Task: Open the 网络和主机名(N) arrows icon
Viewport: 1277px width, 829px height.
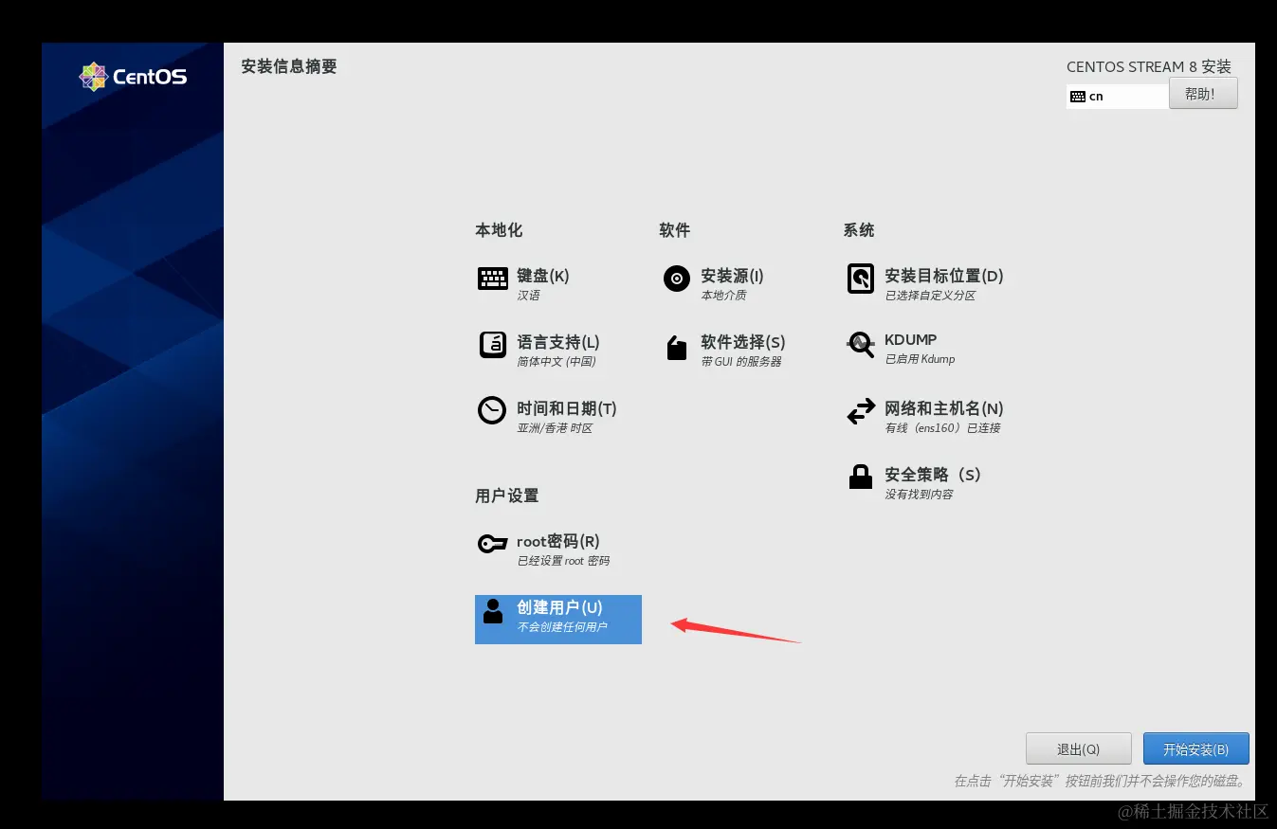Action: (860, 410)
